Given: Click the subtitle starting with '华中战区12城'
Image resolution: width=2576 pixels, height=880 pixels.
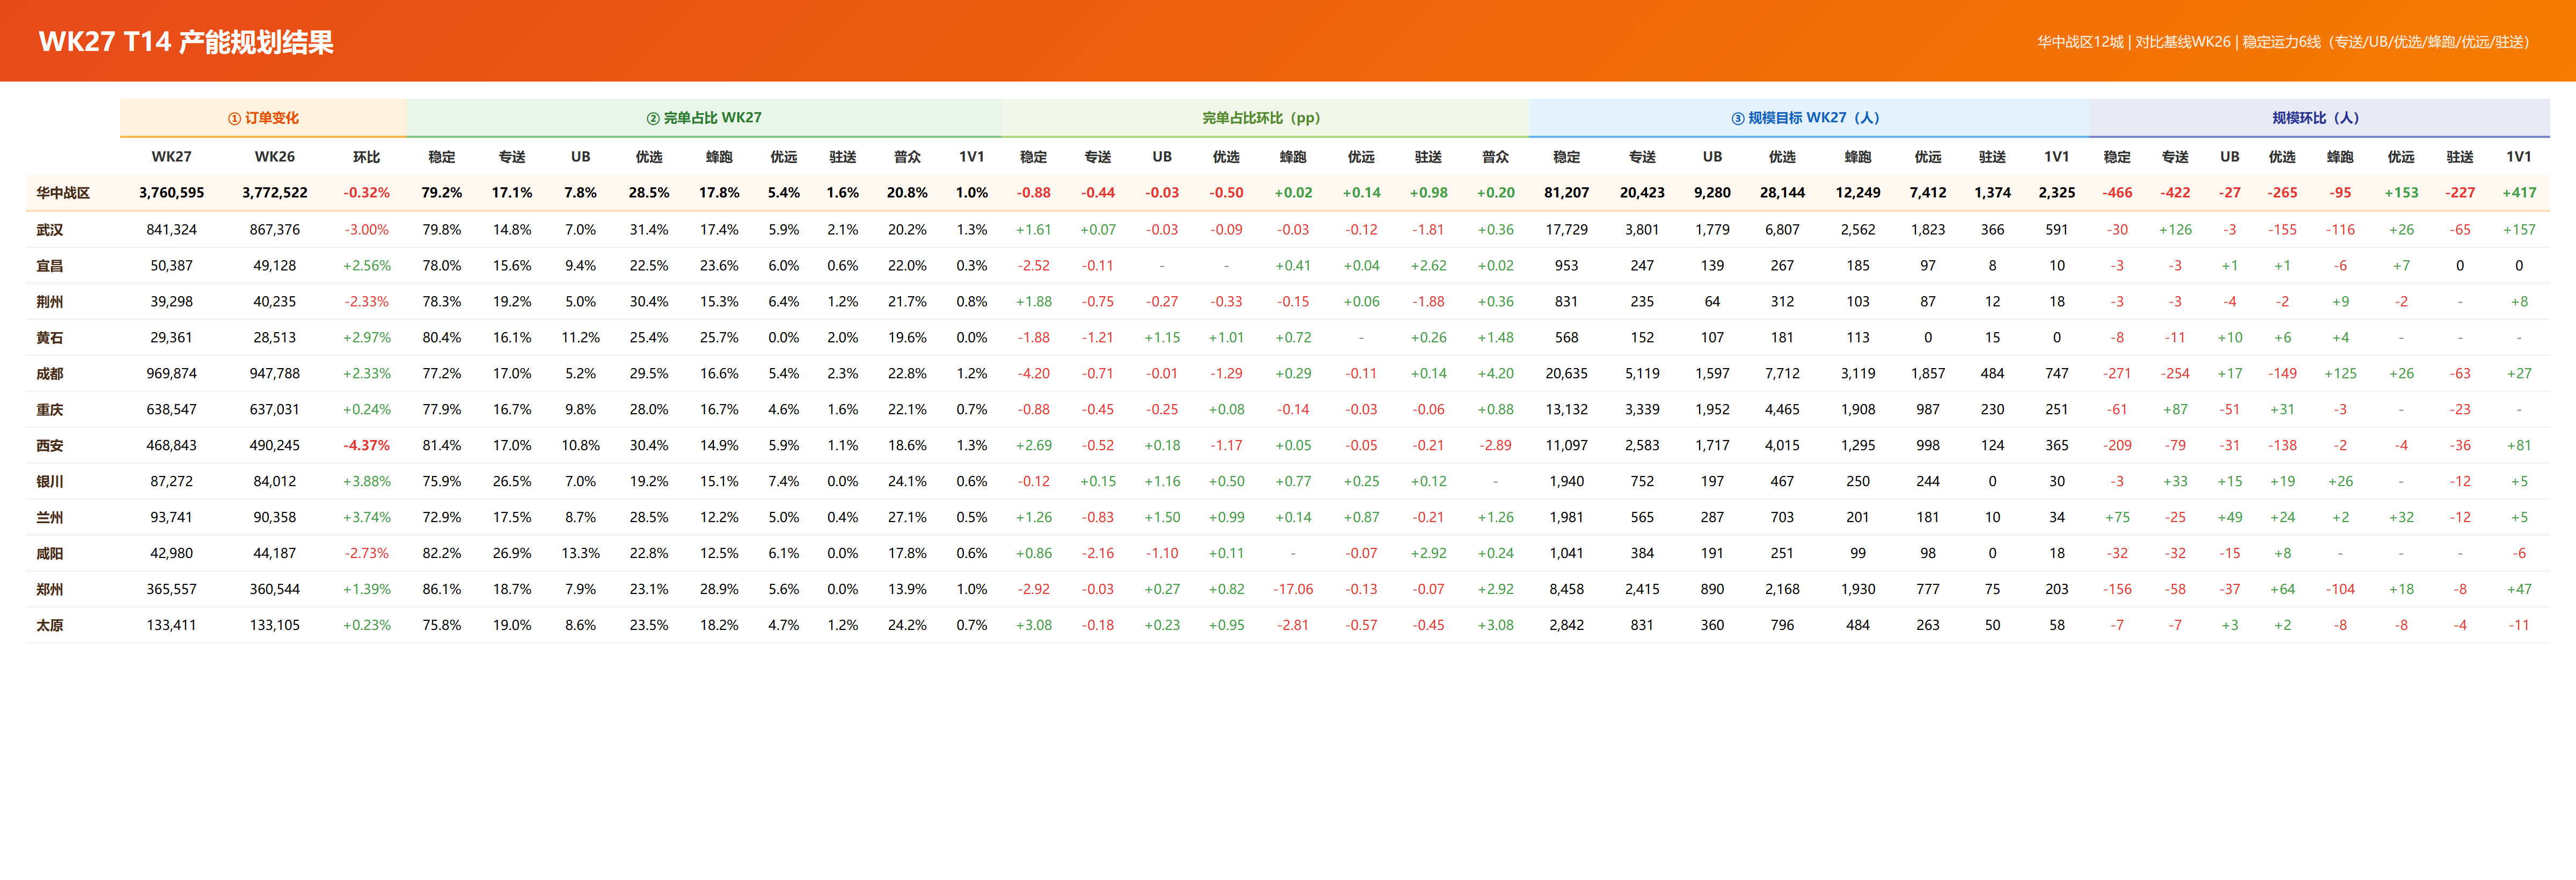Looking at the screenshot, I should click(2283, 42).
